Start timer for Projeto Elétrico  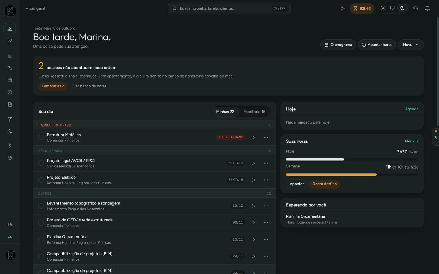(253, 180)
